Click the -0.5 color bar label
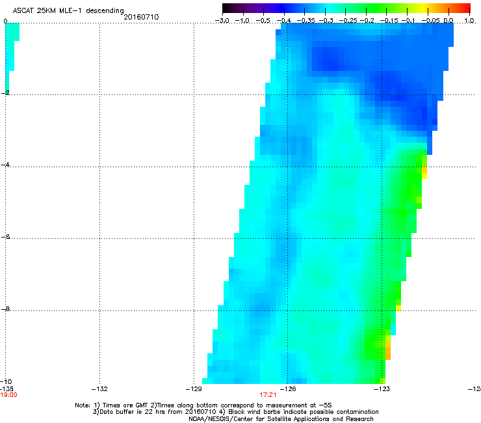The image size is (481, 423). coord(263,21)
